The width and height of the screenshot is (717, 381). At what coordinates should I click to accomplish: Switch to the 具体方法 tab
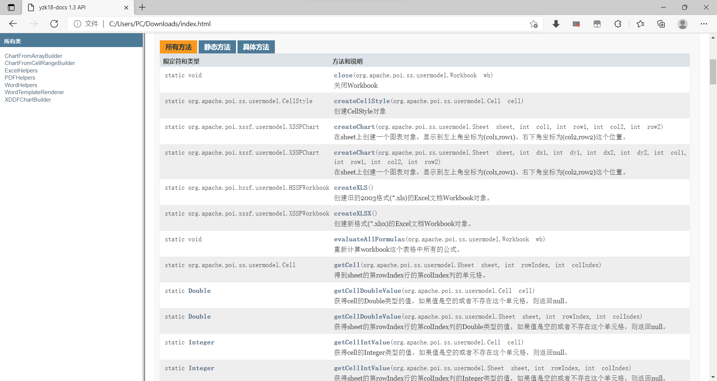coord(256,47)
